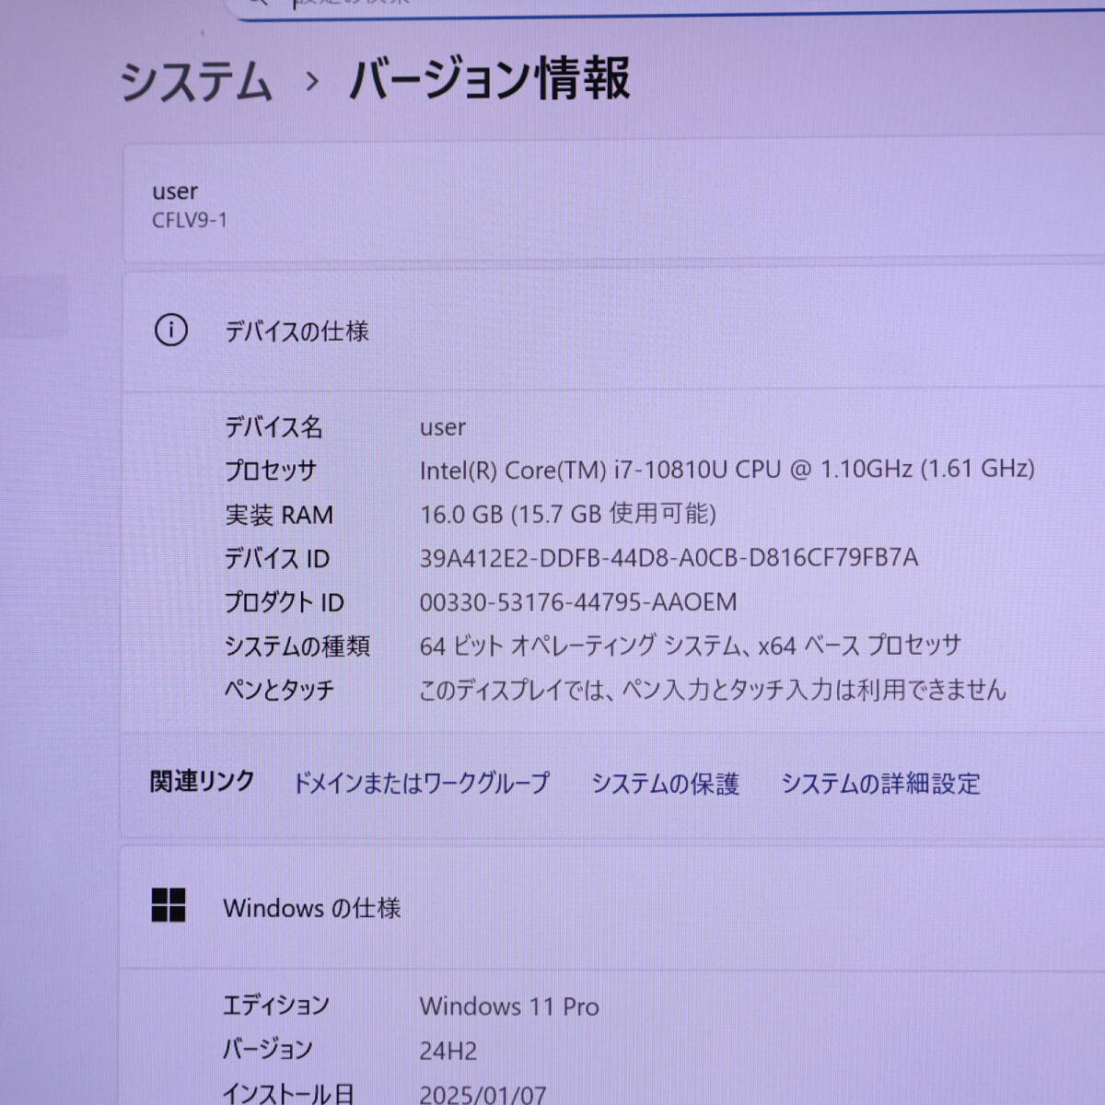This screenshot has width=1105, height=1105.
Task: Open ドメインまたはワークグループ link
Action: click(x=421, y=783)
